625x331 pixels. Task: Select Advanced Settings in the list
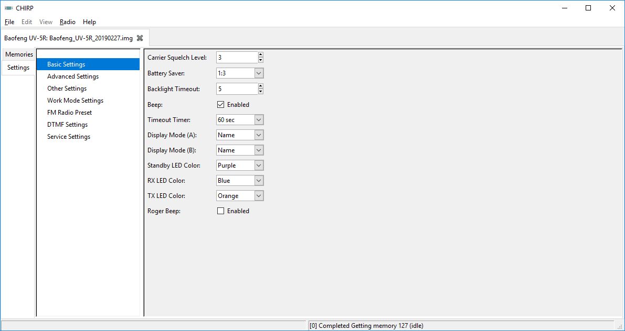tap(73, 76)
